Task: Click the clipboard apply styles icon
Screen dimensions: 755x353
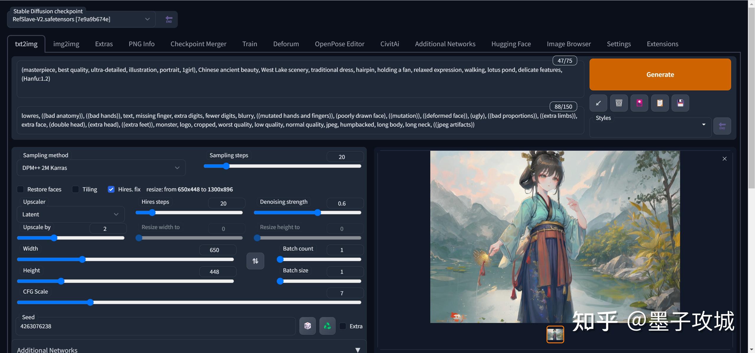Action: pos(660,103)
